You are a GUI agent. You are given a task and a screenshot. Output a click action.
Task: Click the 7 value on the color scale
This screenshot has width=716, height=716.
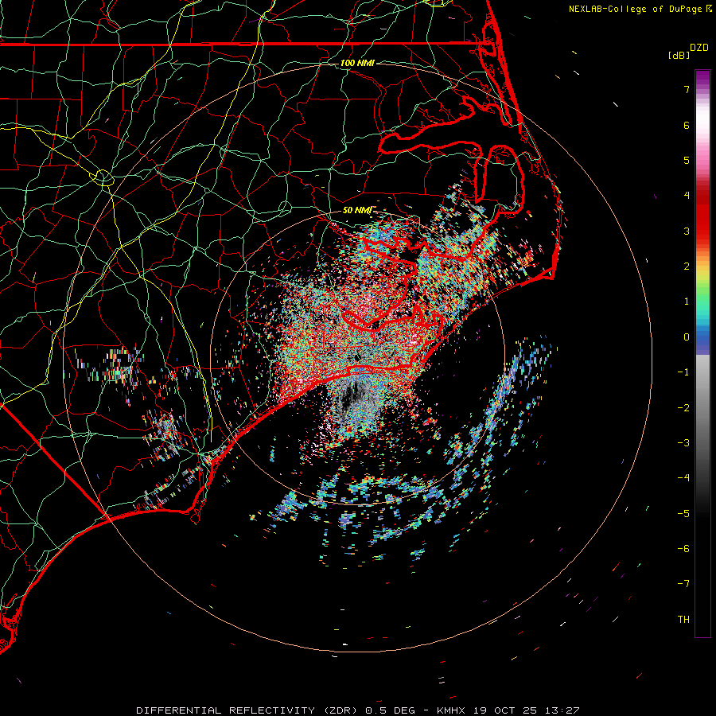pyautogui.click(x=687, y=89)
